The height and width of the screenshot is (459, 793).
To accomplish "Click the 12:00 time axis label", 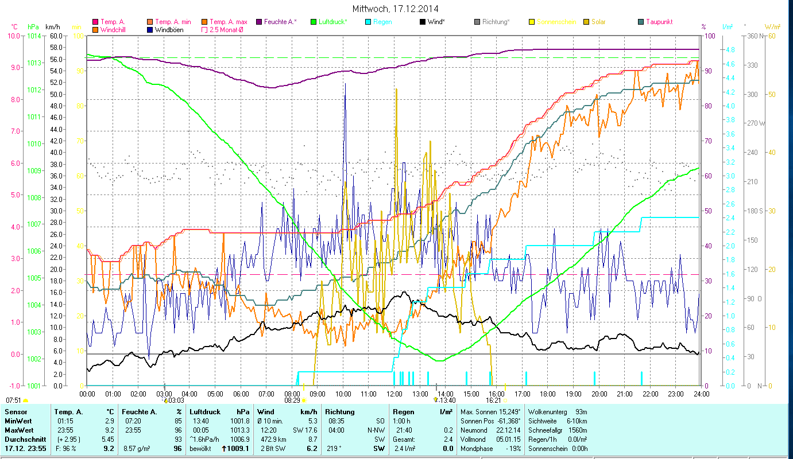I will (x=394, y=394).
